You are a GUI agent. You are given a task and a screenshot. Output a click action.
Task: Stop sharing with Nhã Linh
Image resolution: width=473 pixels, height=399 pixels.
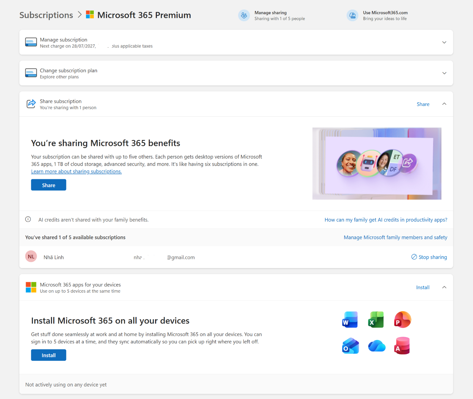tap(429, 257)
